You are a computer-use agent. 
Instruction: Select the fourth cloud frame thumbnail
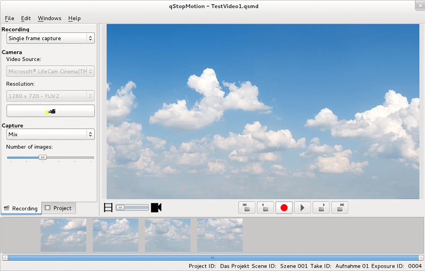coord(220,235)
